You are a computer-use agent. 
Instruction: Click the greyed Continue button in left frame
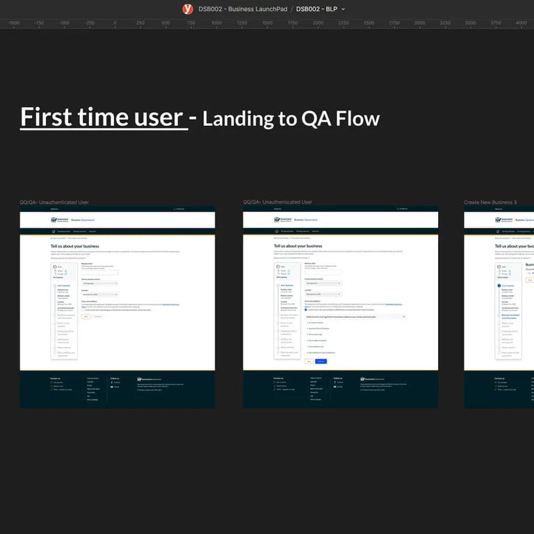click(x=98, y=317)
